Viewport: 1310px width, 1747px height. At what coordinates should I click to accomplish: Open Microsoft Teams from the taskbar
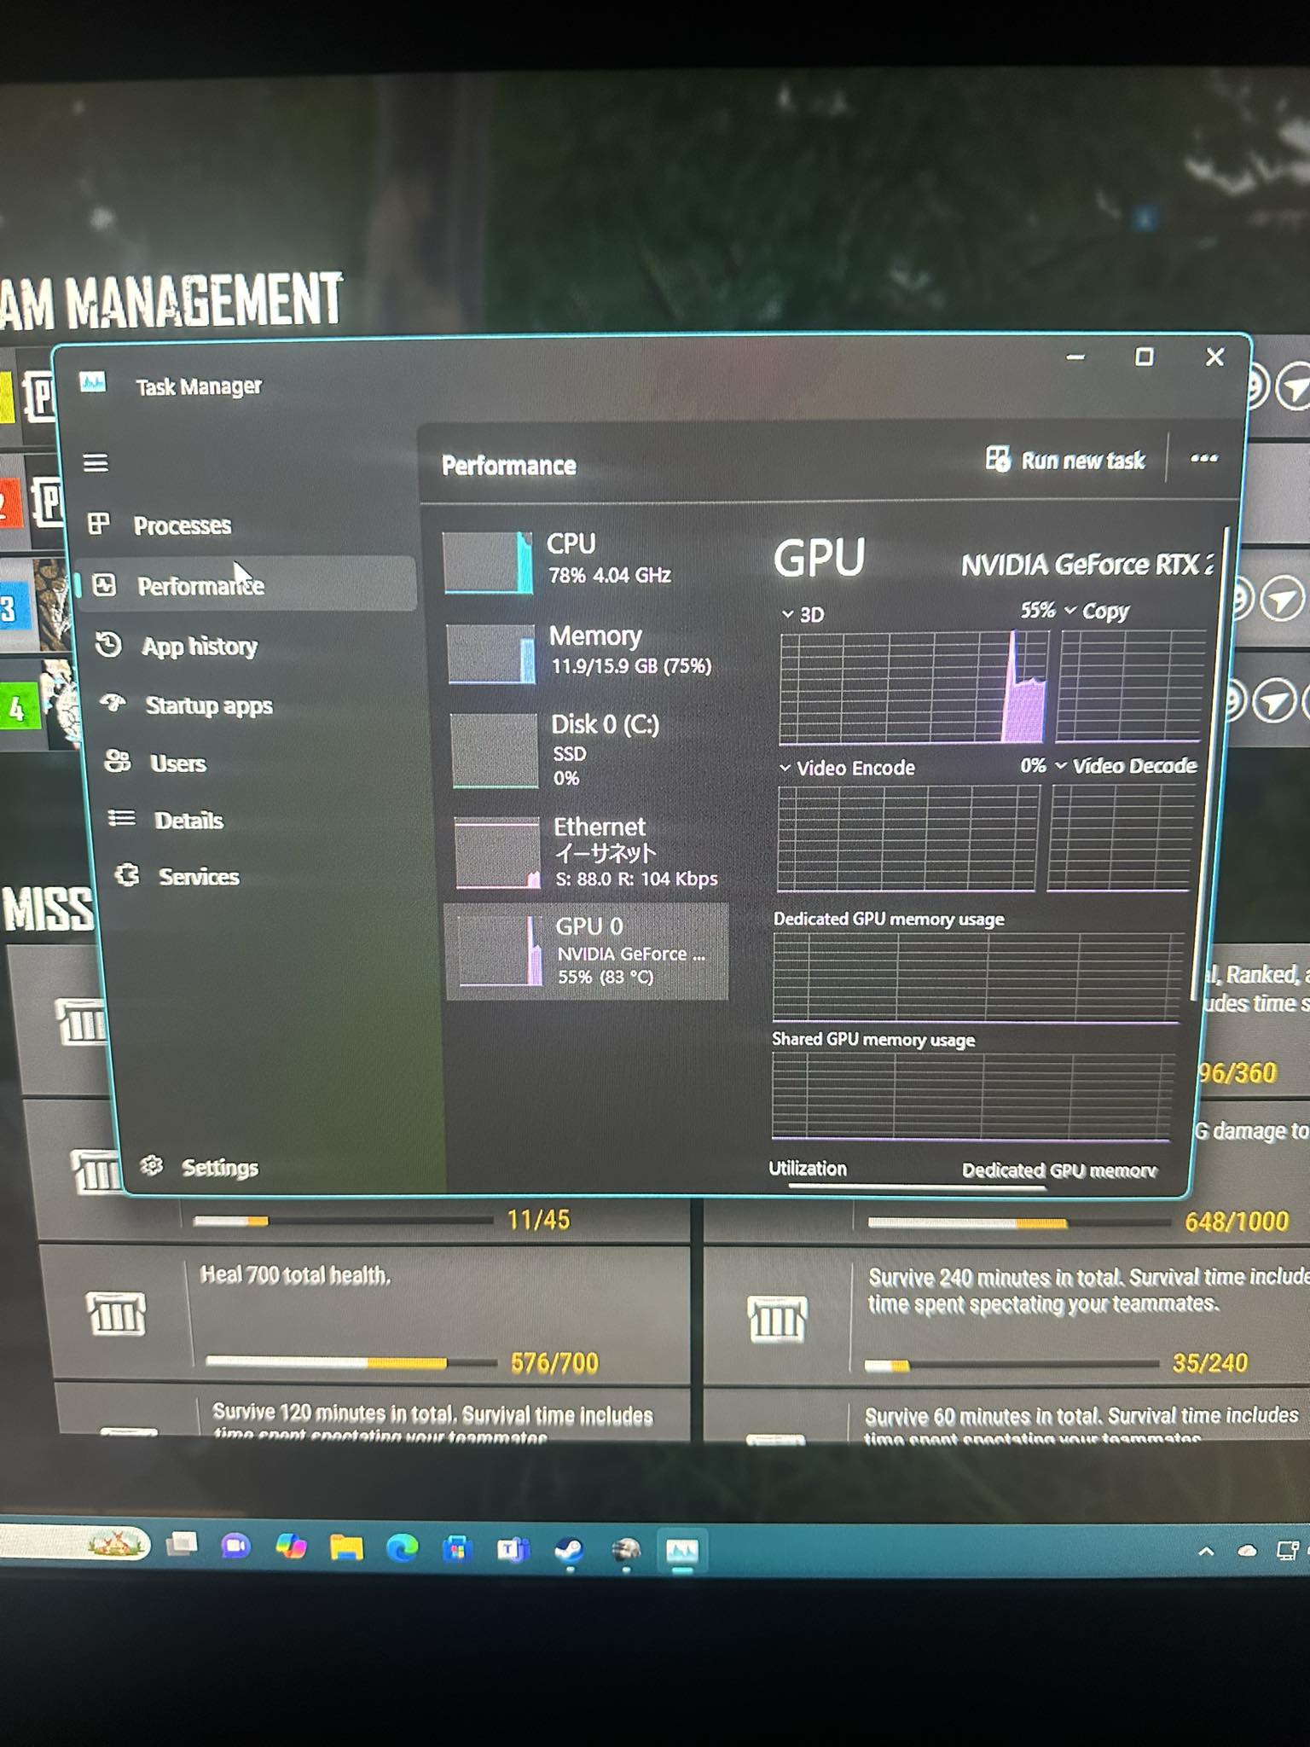513,1550
